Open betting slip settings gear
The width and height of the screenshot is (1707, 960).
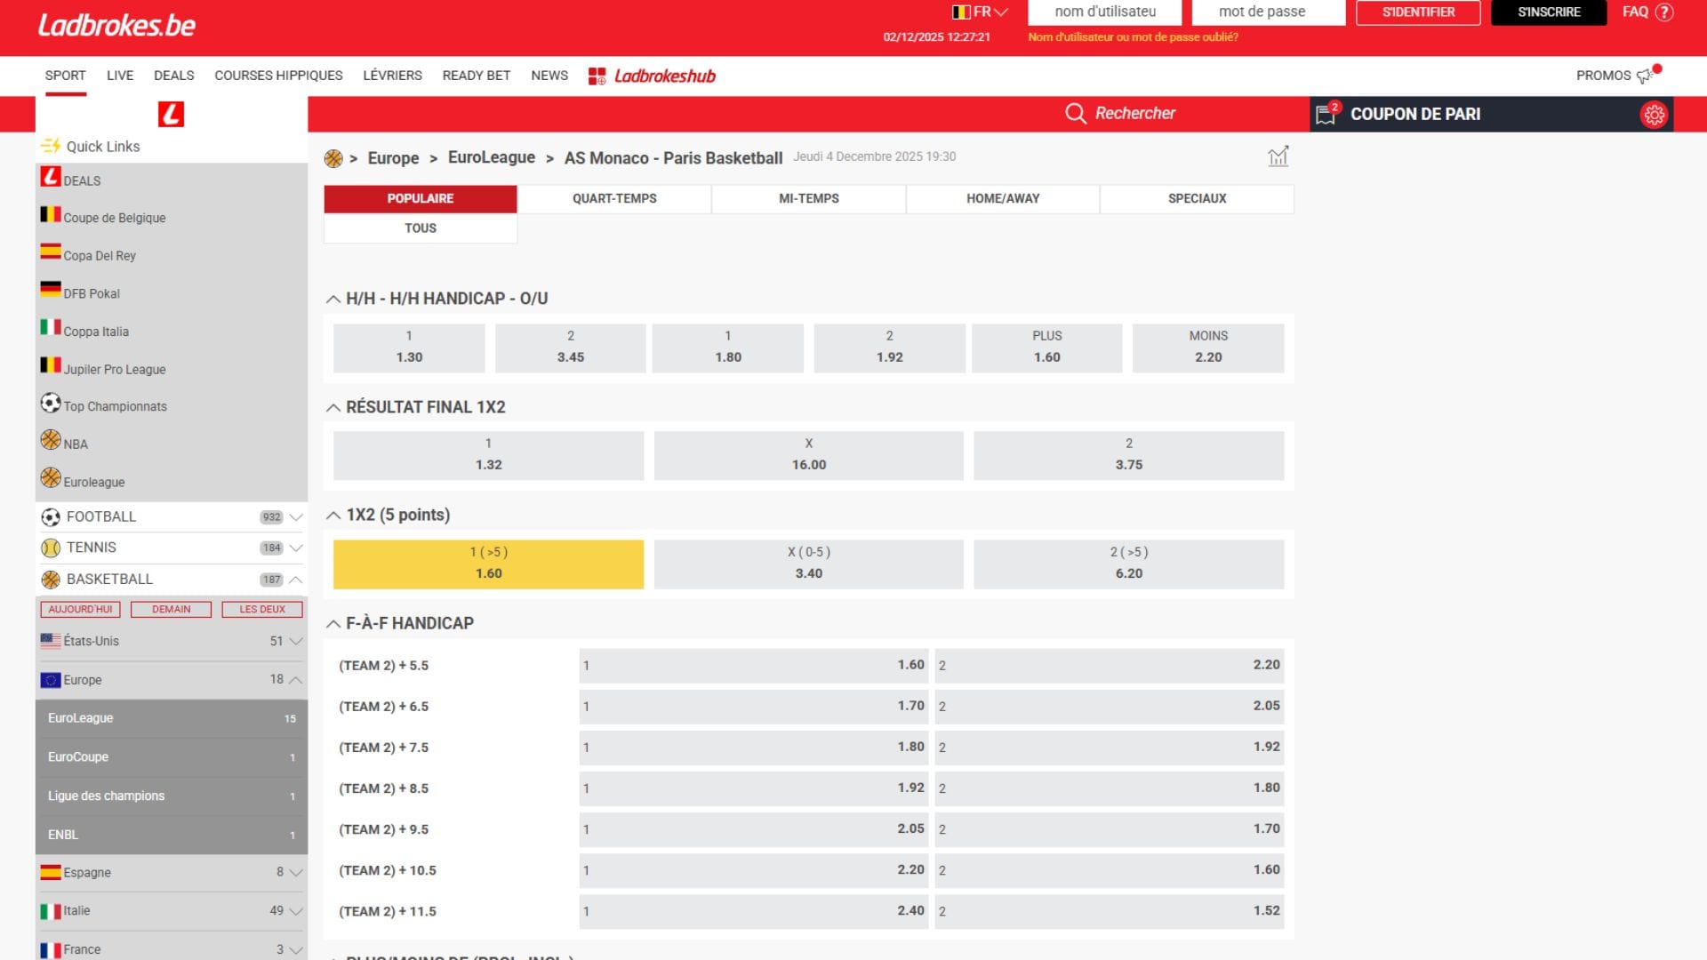tap(1654, 115)
